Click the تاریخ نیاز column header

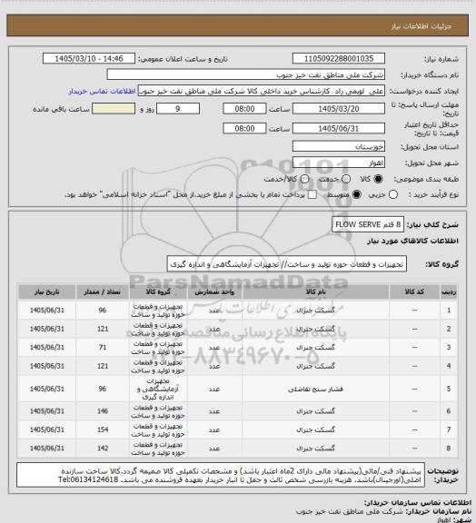[46, 291]
